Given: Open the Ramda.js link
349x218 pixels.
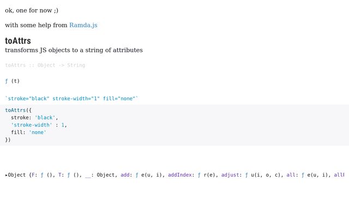Looking at the screenshot, I should (83, 25).
